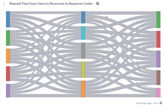
Task: Select the purple 201 response code node
Action: (x=159, y=59)
